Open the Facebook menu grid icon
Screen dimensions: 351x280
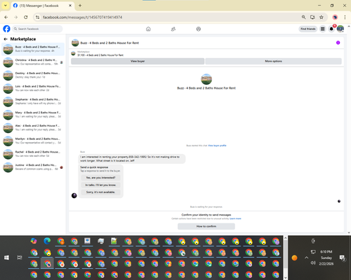(322, 29)
